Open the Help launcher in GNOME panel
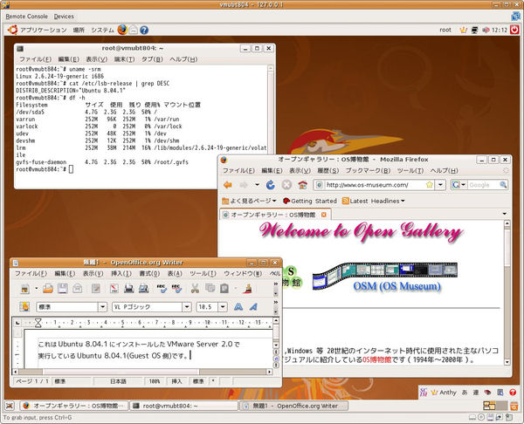This screenshot has height=424, width=524. (x=144, y=30)
